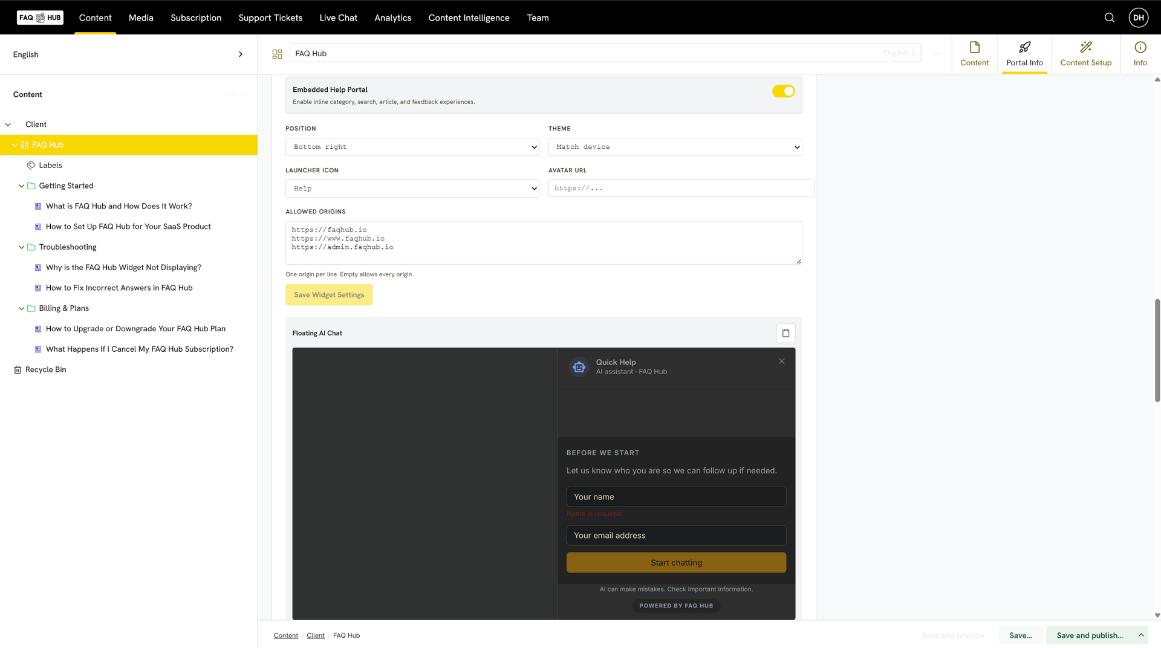Copy Floating AI Chat code via clipboard icon
The image size is (1161, 648).
click(785, 333)
